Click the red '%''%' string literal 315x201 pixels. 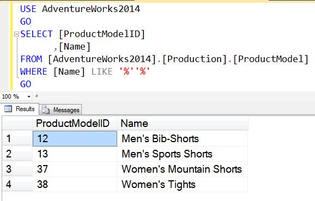pyautogui.click(x=135, y=71)
